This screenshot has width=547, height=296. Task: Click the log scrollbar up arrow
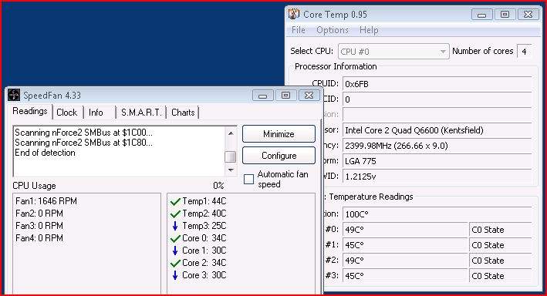point(231,133)
